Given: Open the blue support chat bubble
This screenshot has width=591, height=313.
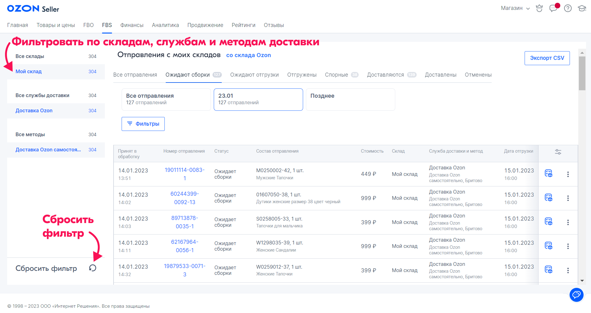Looking at the screenshot, I should 576,294.
